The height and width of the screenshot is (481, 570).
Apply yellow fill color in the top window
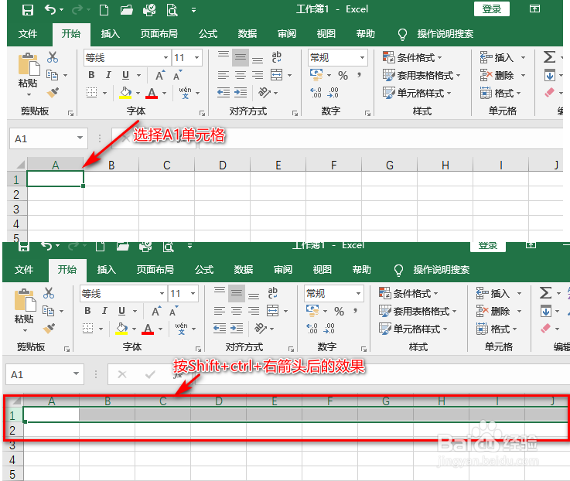125,93
